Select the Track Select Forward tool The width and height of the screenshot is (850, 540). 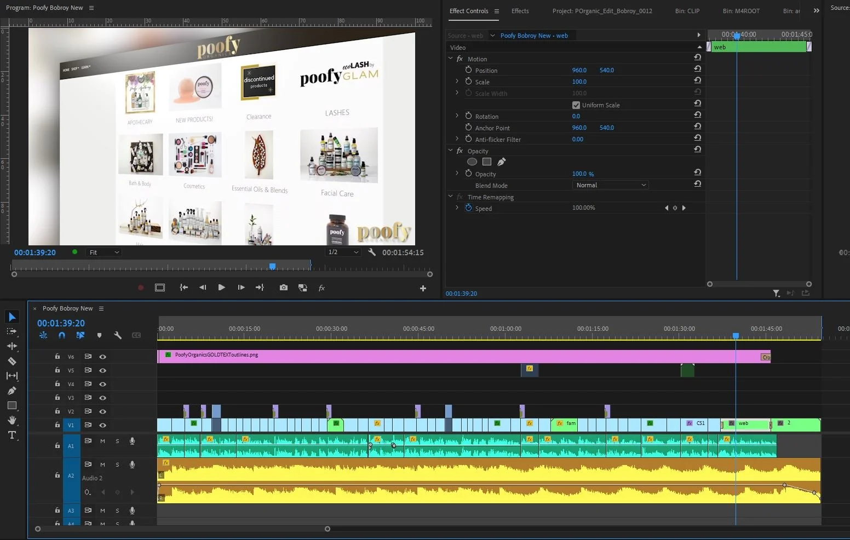pyautogui.click(x=12, y=331)
